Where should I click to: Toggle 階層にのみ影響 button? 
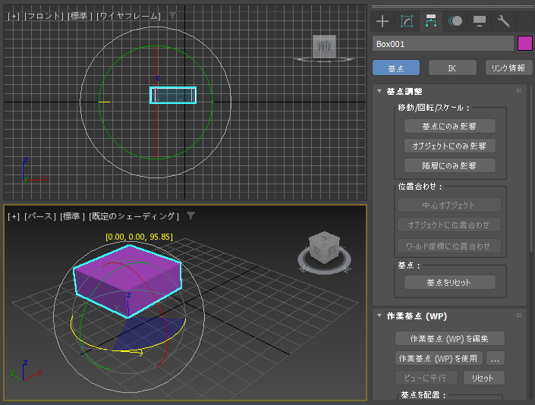click(x=450, y=165)
